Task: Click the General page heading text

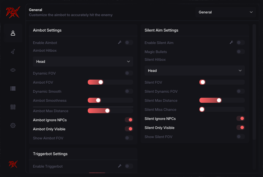Action: click(35, 10)
